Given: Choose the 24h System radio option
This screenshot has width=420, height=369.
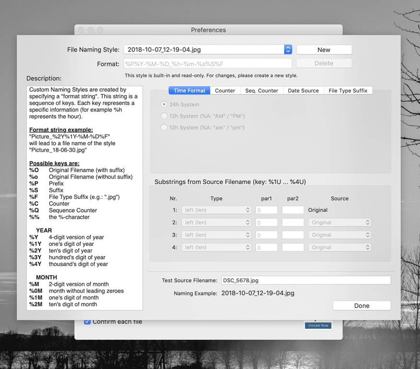Looking at the screenshot, I should coord(164,104).
